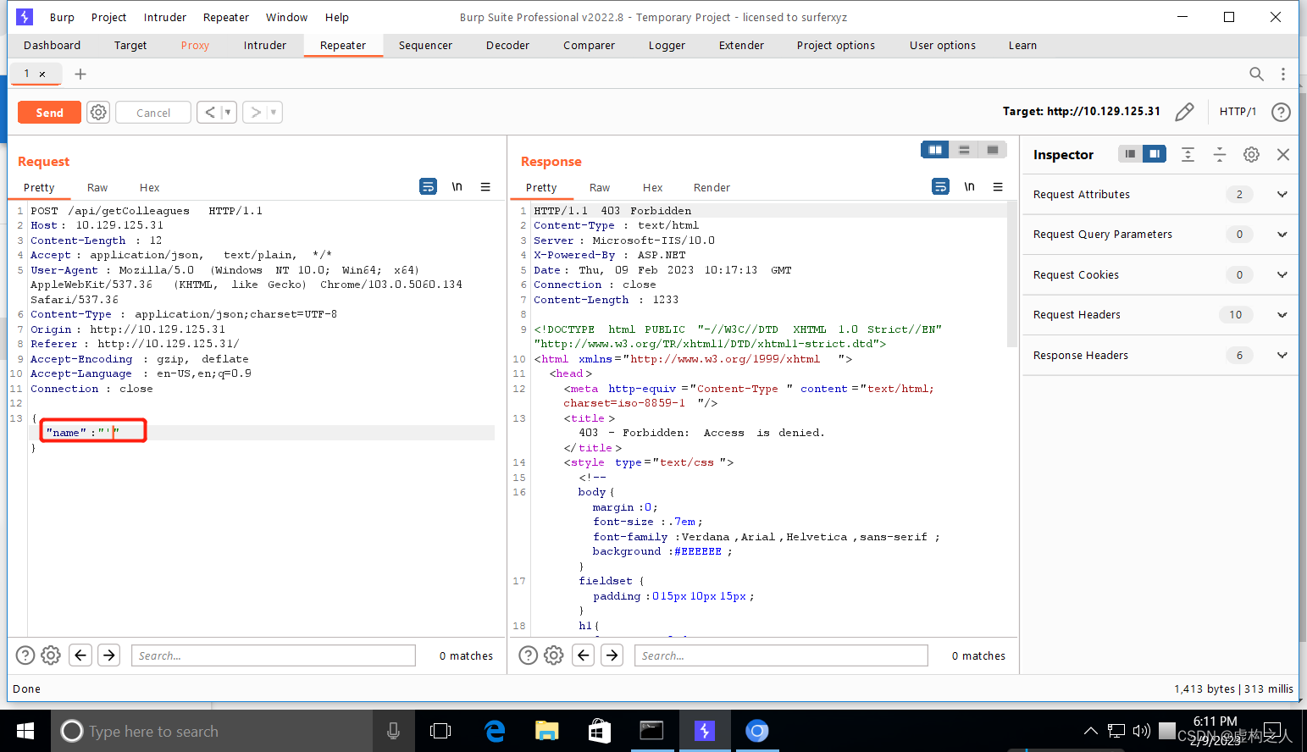Image resolution: width=1307 pixels, height=752 pixels.
Task: Open request search help icon
Action: click(25, 655)
